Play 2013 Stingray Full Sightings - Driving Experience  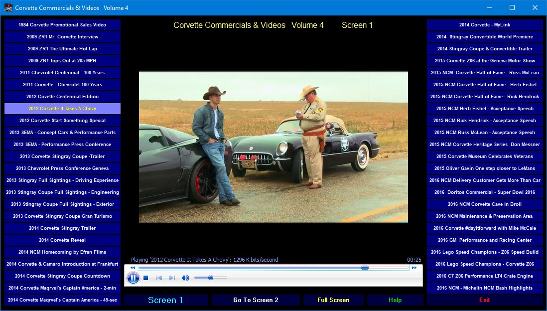pyautogui.click(x=62, y=180)
